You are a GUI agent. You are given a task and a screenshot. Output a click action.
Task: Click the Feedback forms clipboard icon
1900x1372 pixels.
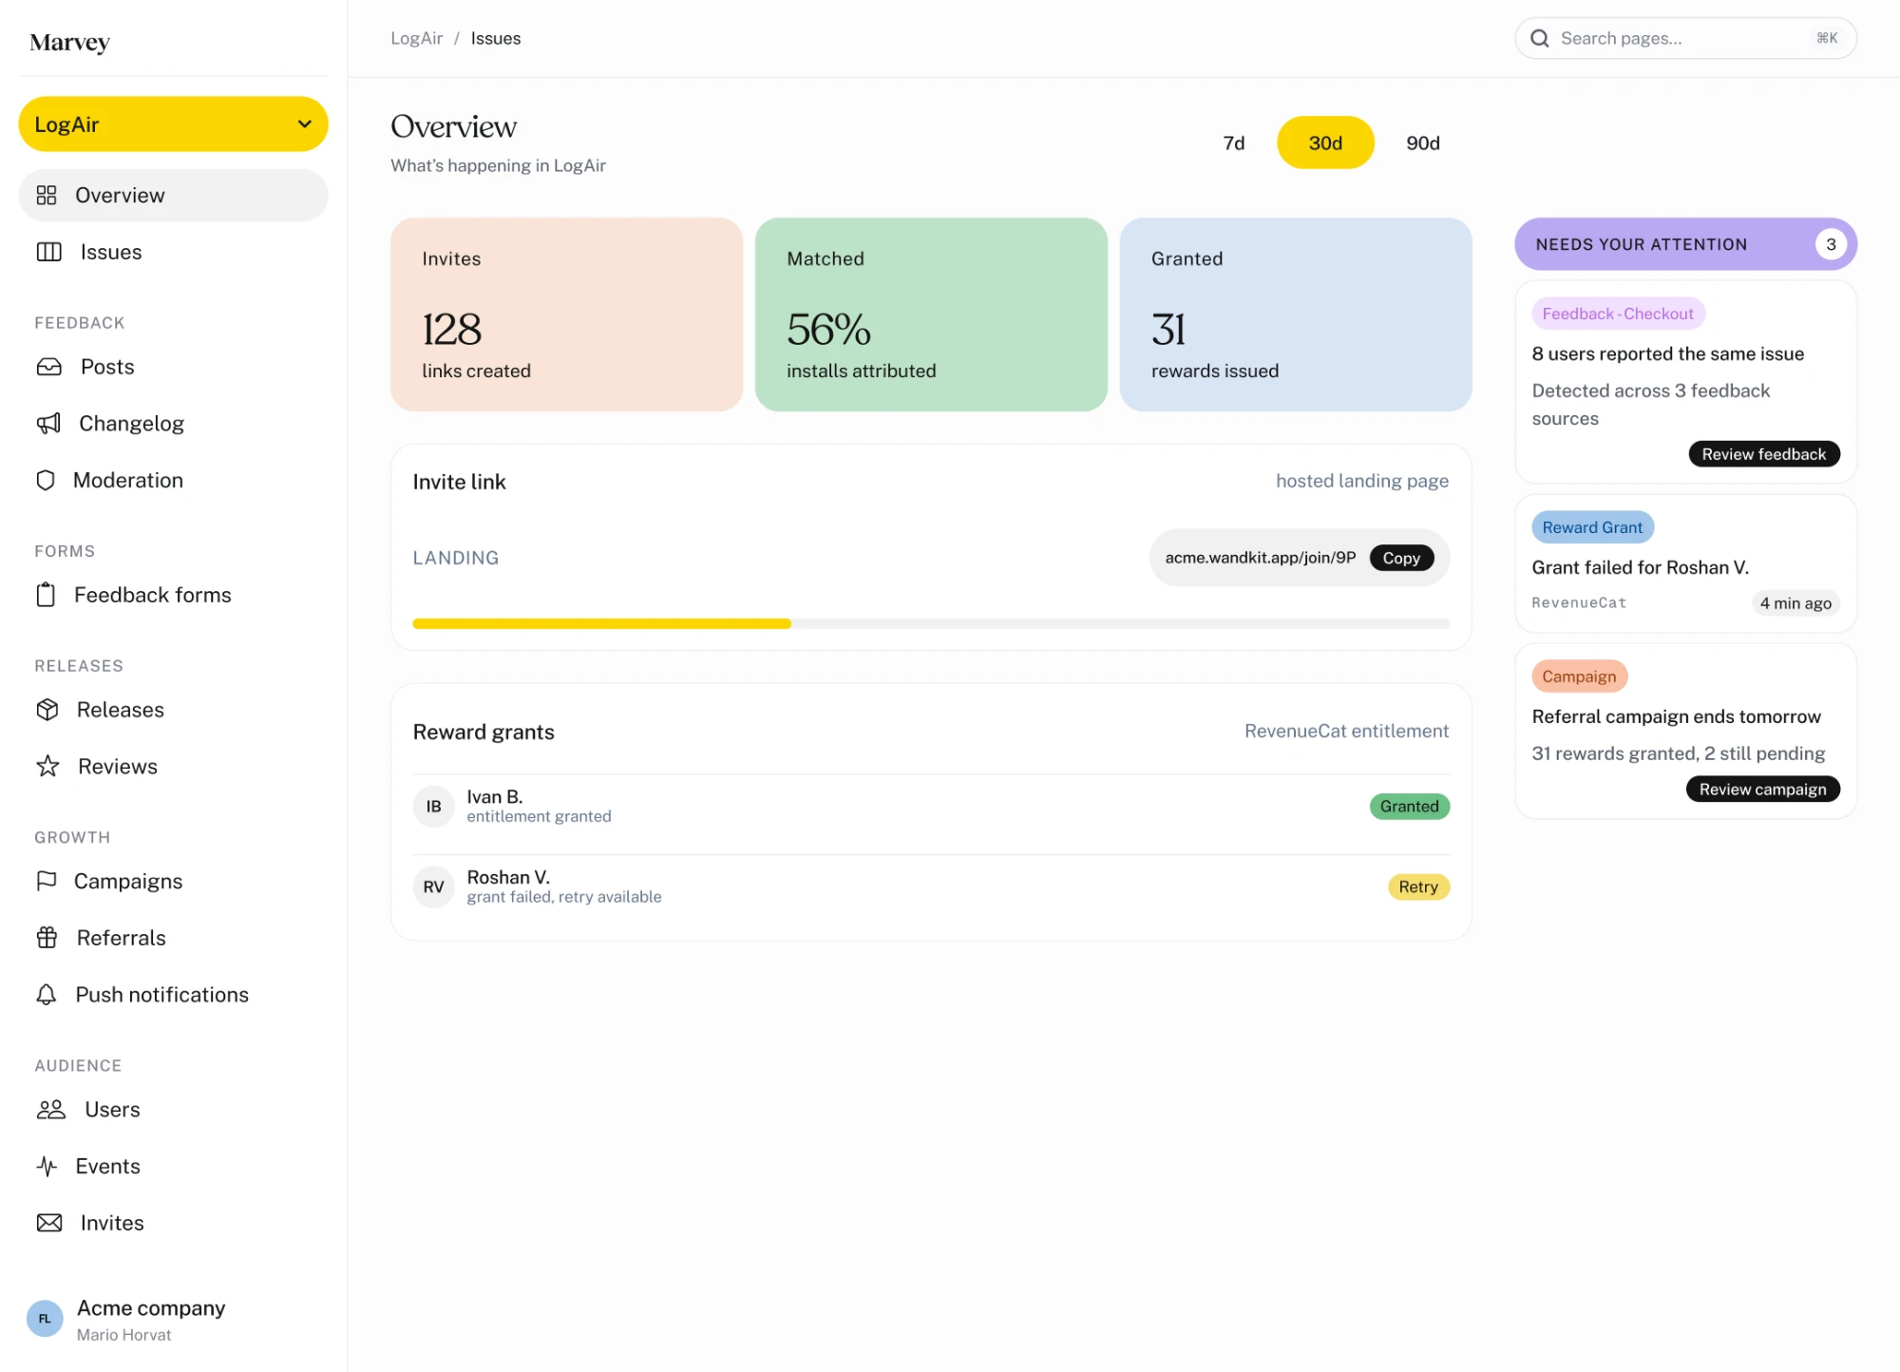(46, 595)
